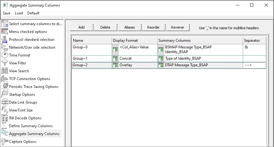Open display format list icon for Group~2
This screenshot has width=274, height=147.
coord(115,65)
